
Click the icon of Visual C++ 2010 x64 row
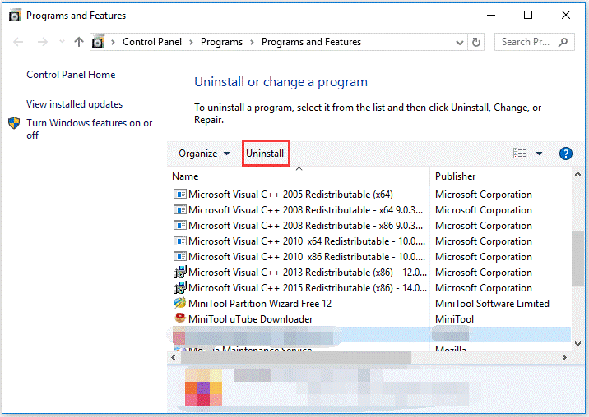[x=180, y=241]
